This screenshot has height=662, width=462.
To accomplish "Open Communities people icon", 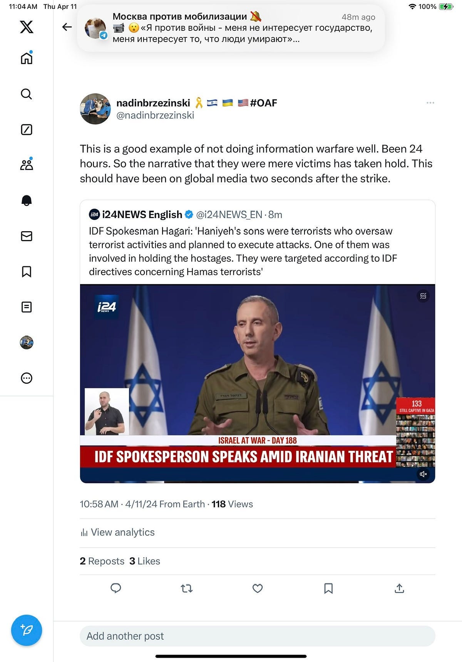I will (27, 165).
